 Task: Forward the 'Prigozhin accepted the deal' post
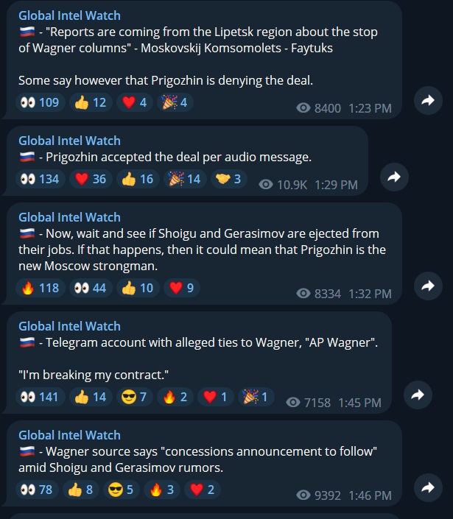(394, 177)
